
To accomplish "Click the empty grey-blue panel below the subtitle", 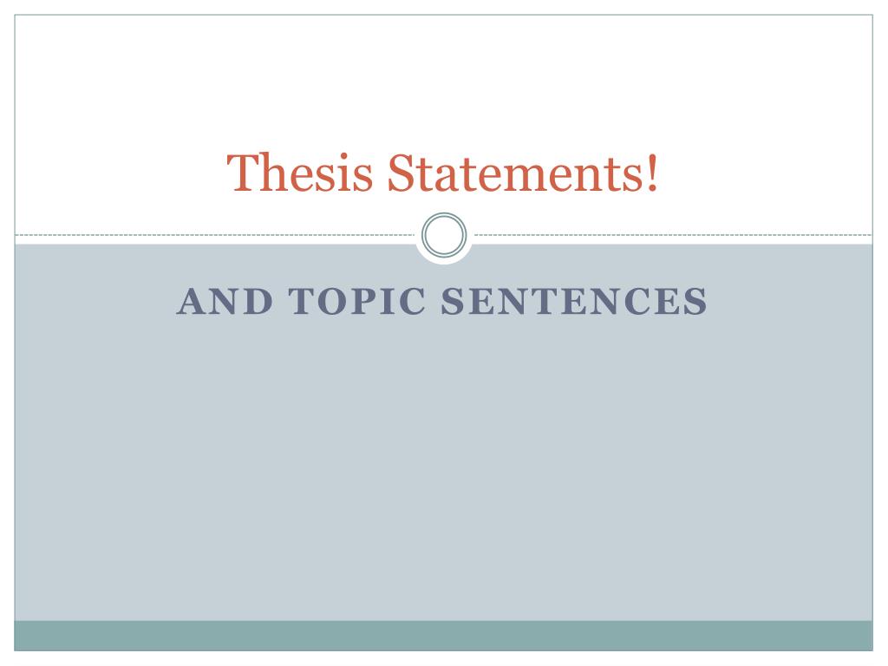I will [x=443, y=470].
